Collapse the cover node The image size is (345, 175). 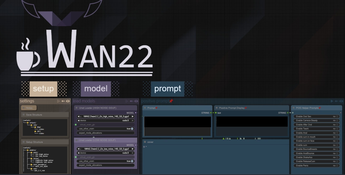(x=145, y=142)
